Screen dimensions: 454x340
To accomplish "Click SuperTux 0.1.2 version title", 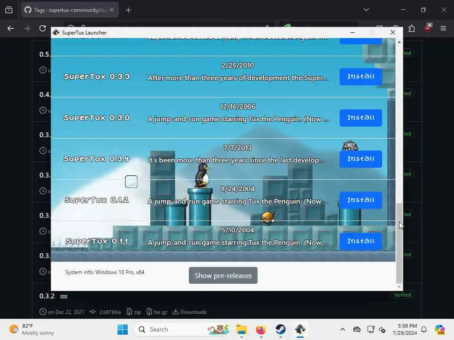I will (97, 200).
